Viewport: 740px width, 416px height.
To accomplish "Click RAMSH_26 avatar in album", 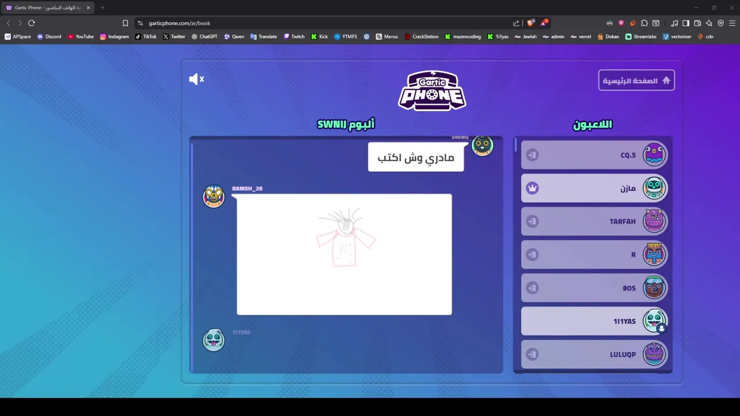I will 213,196.
